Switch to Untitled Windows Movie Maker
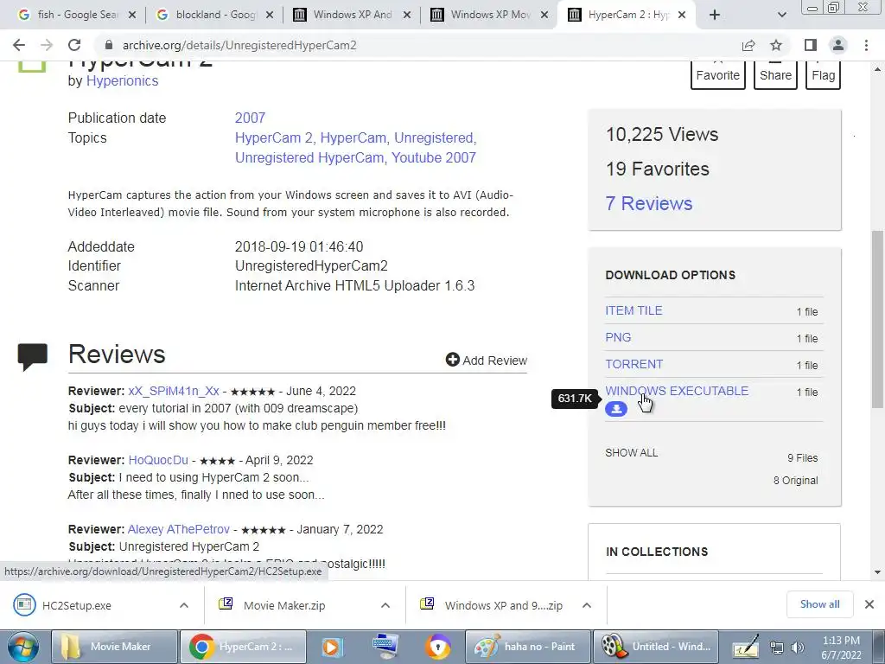 point(656,647)
